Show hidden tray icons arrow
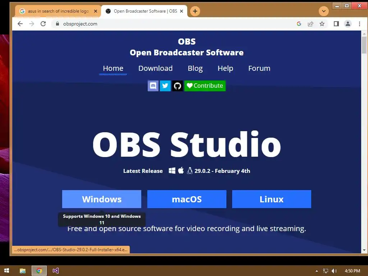368x276 pixels. tap(317, 271)
